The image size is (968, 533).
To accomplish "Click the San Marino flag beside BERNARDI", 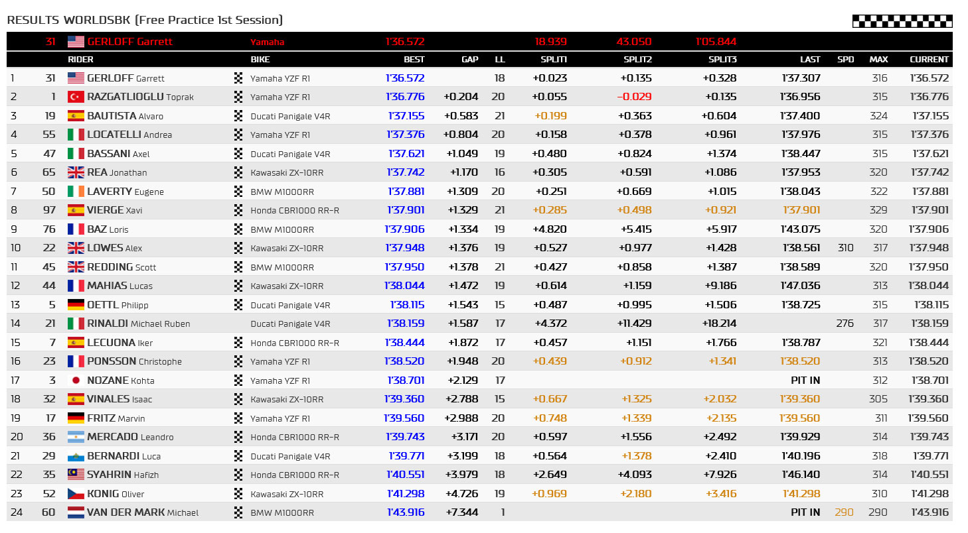I will (x=76, y=456).
